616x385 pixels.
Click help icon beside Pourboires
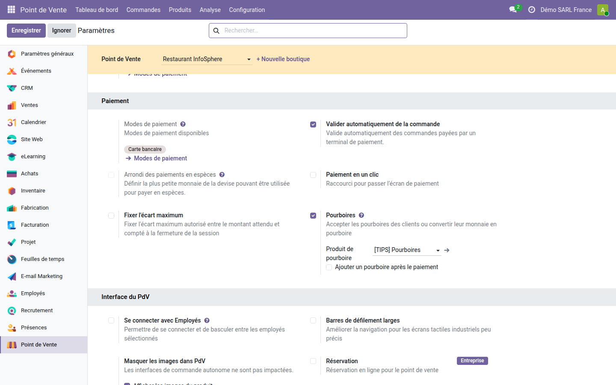click(361, 215)
